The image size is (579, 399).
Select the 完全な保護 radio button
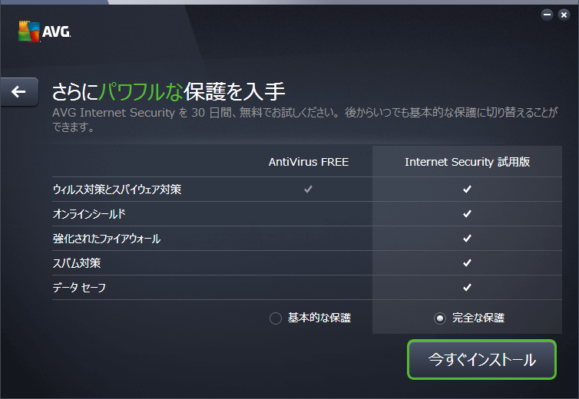[440, 318]
